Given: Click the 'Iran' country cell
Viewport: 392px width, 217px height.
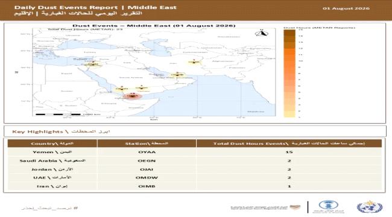Looking at the screenshot, I should pyautogui.click(x=52, y=186).
